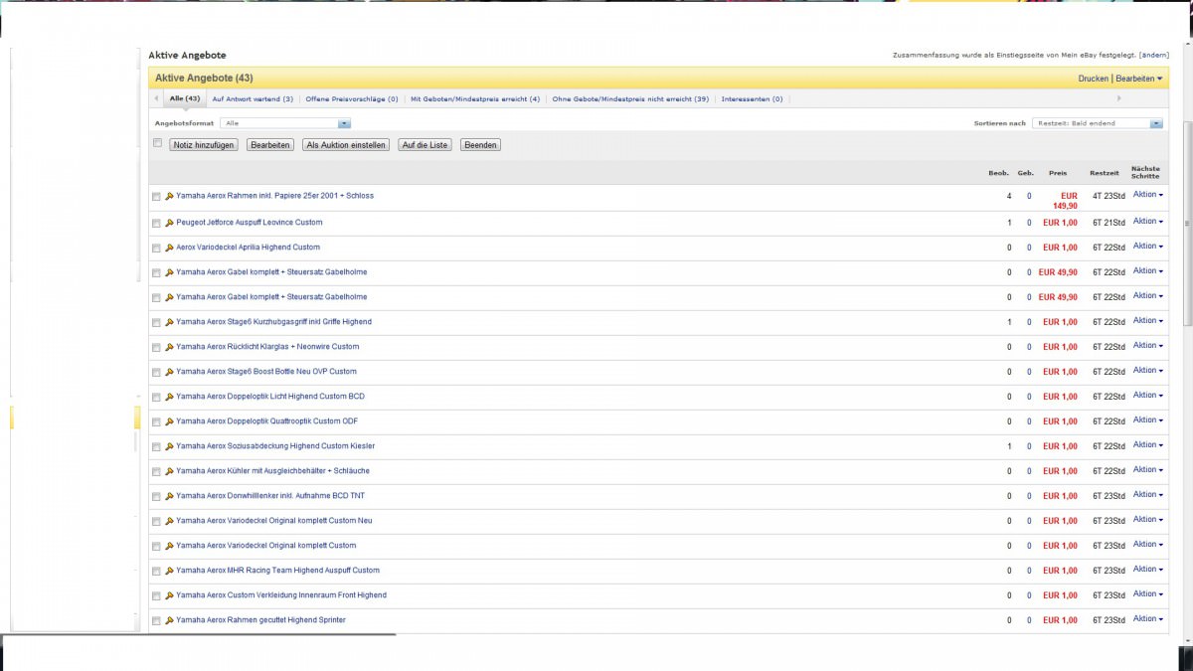Screen dimensions: 1193x671
Task: Click key icon beside Custom Verkleidung Innenraum listing
Action: [x=169, y=595]
